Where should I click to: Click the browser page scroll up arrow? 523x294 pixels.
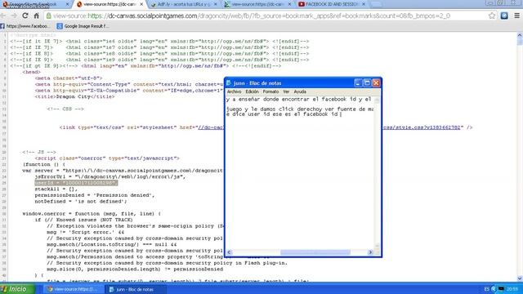click(520, 35)
